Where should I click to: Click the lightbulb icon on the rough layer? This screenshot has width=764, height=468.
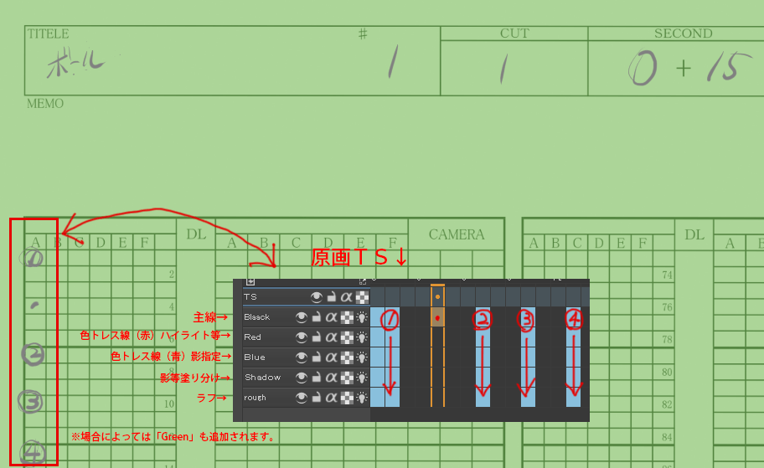tap(362, 398)
